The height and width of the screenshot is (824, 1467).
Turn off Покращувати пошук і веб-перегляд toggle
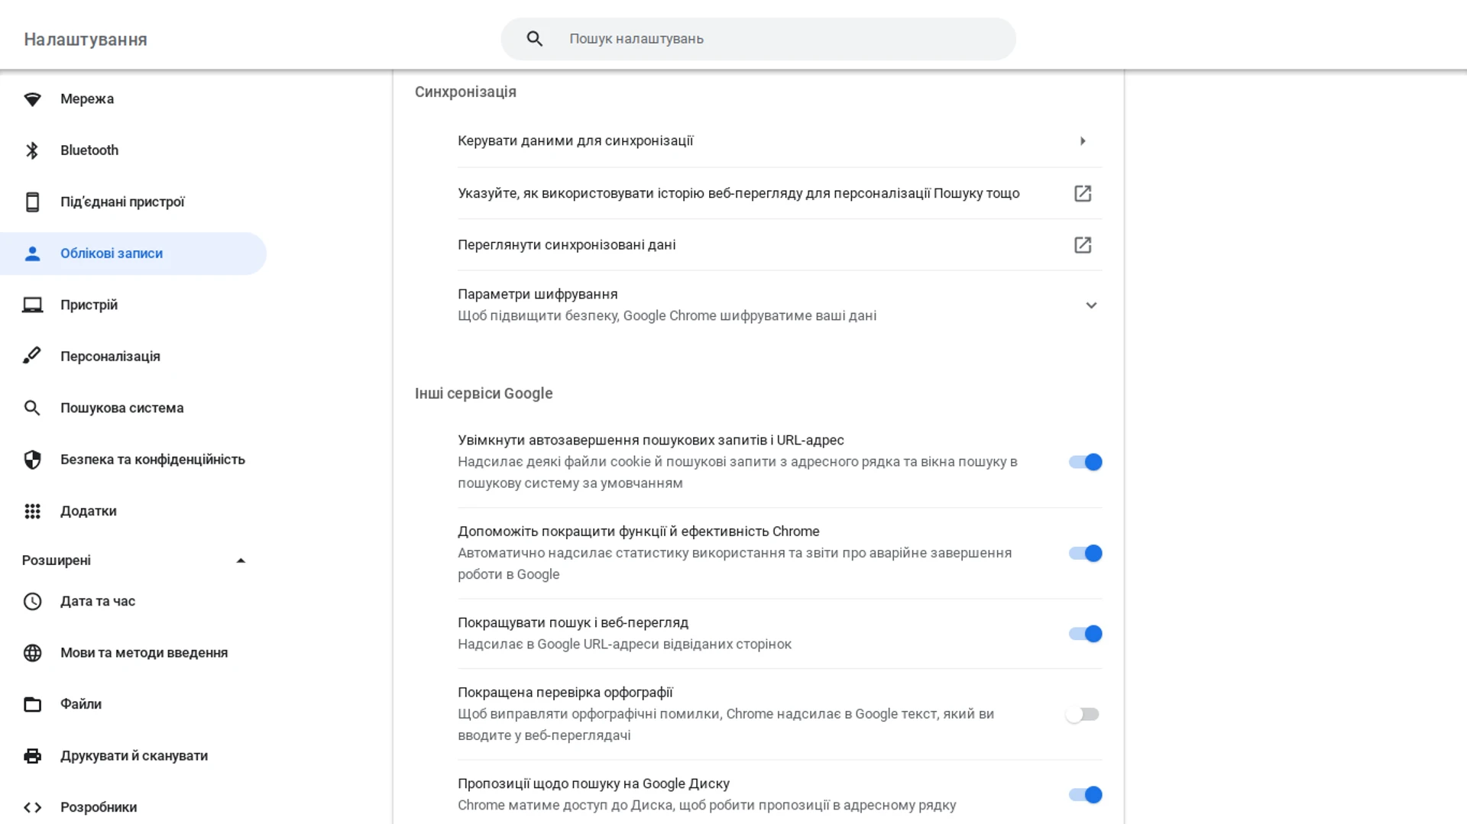tap(1085, 634)
